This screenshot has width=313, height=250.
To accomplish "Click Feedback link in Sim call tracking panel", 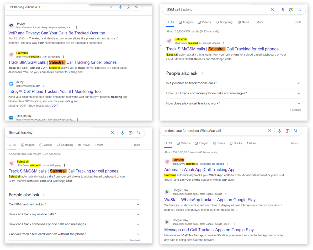I will (135, 241).
